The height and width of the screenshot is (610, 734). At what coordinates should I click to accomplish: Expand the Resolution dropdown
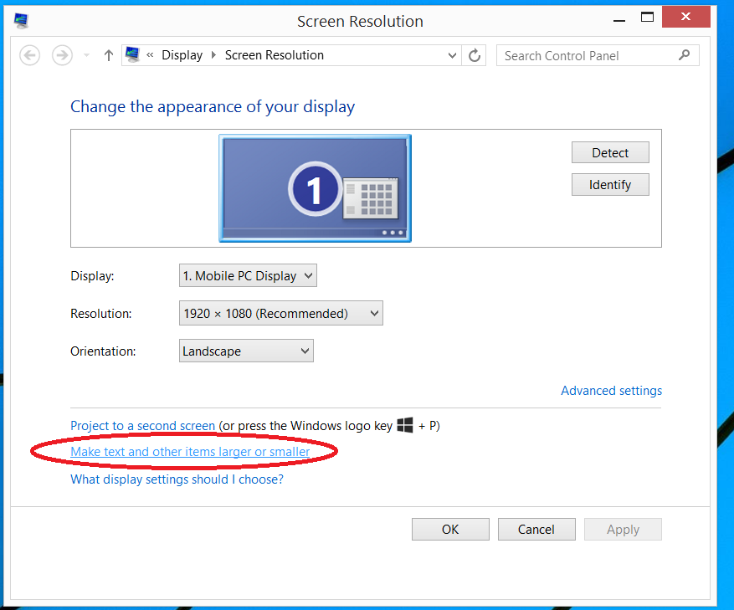pos(281,314)
